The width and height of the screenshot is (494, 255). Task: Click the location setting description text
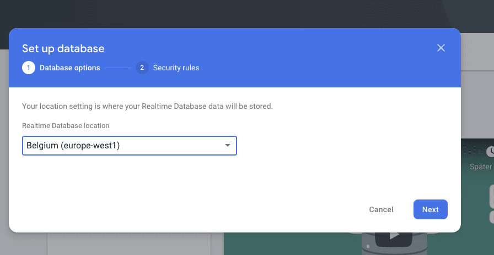[x=147, y=106]
